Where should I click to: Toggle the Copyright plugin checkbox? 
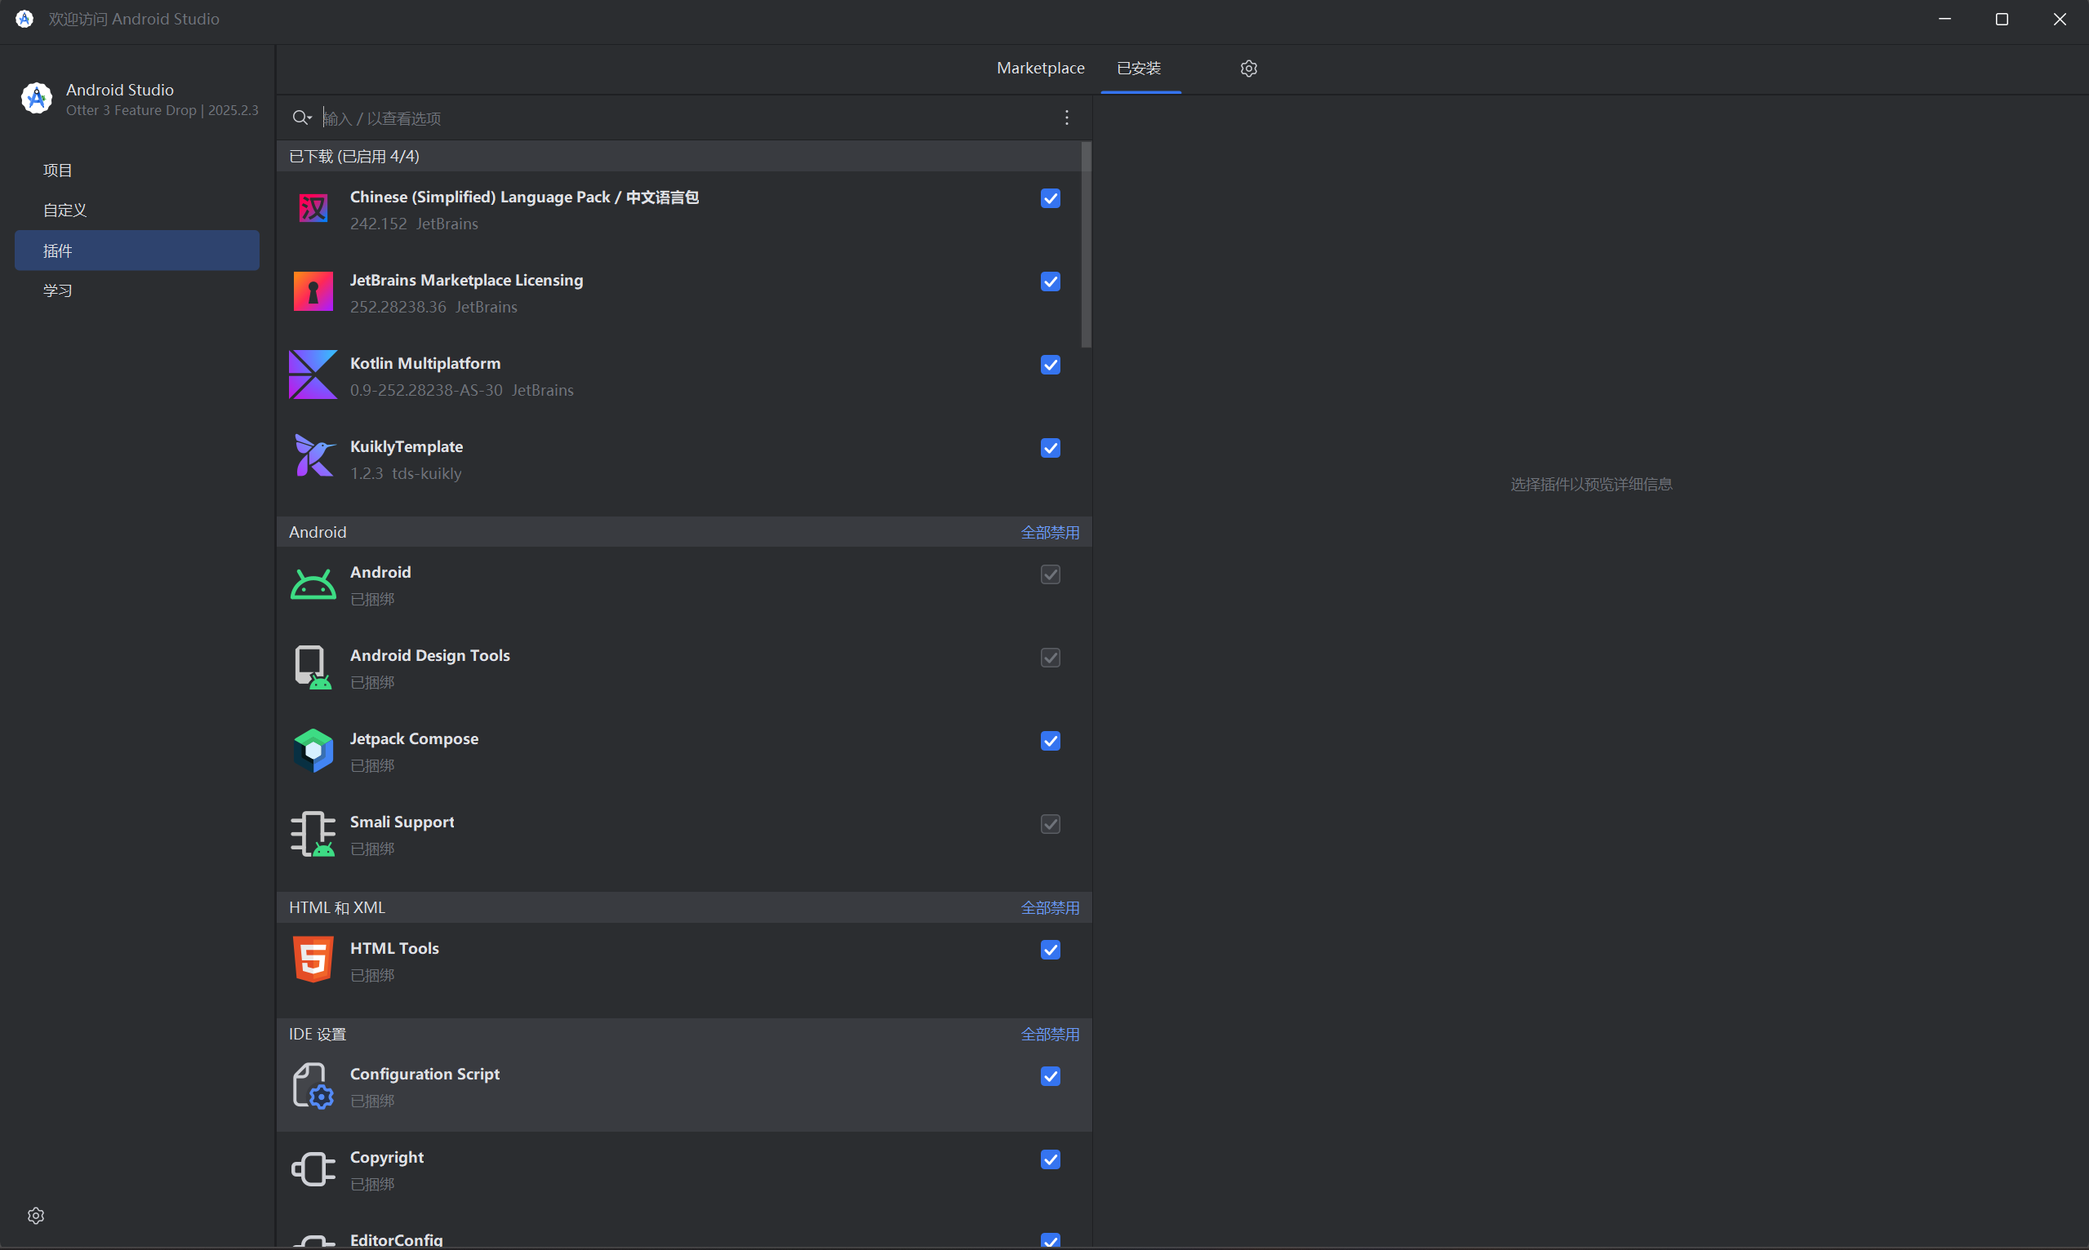(1050, 1160)
